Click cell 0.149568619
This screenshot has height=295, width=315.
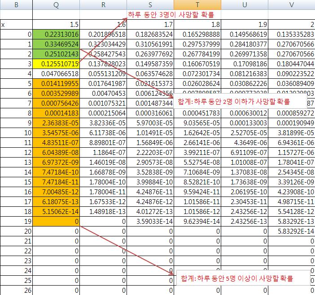[245, 34]
